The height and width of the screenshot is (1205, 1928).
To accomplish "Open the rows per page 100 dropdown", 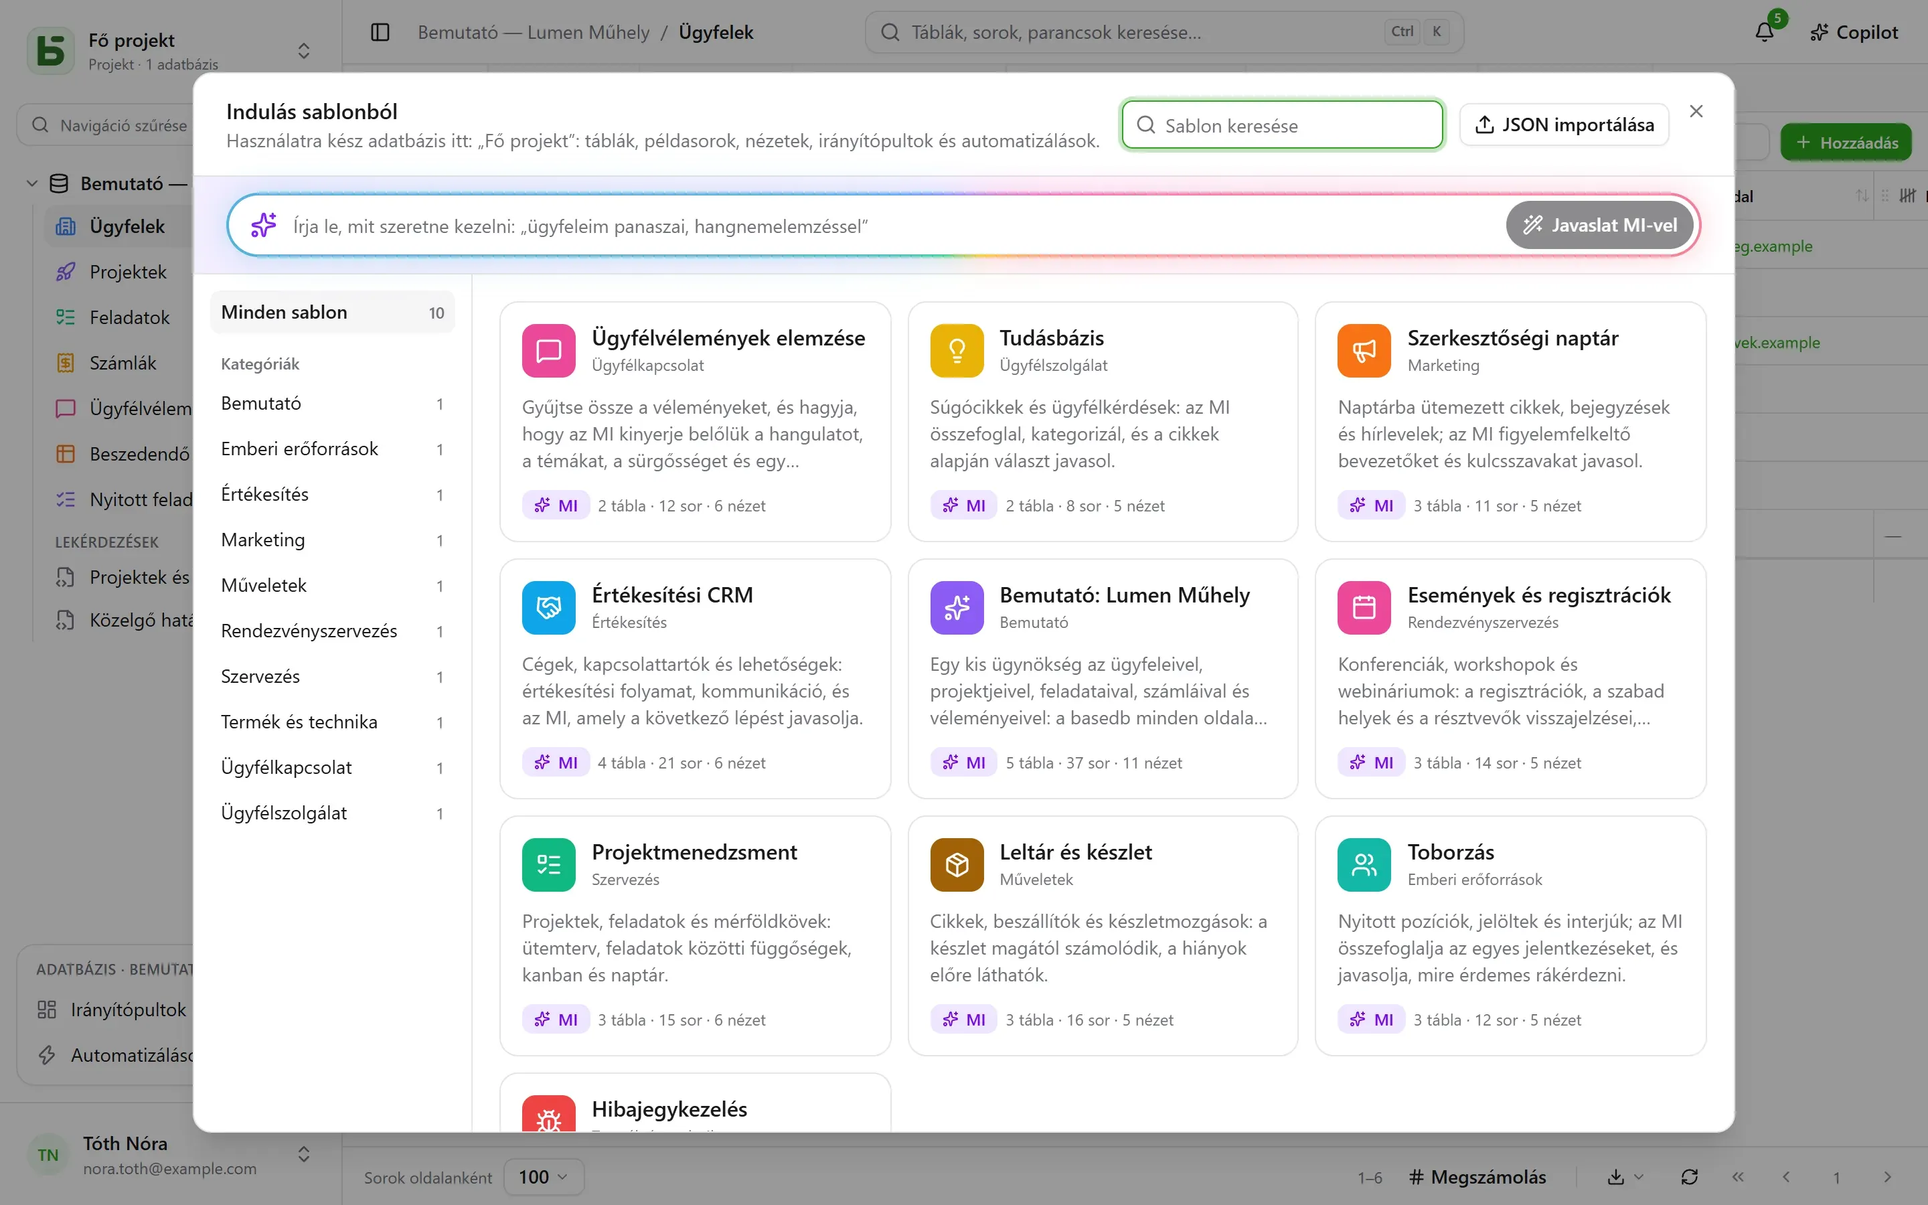I will point(544,1177).
